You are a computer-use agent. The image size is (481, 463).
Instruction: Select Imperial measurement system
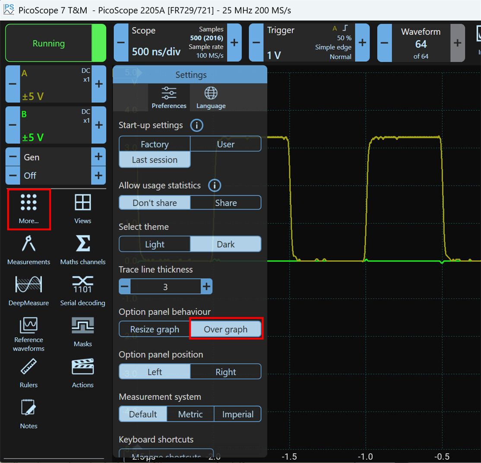tap(238, 414)
